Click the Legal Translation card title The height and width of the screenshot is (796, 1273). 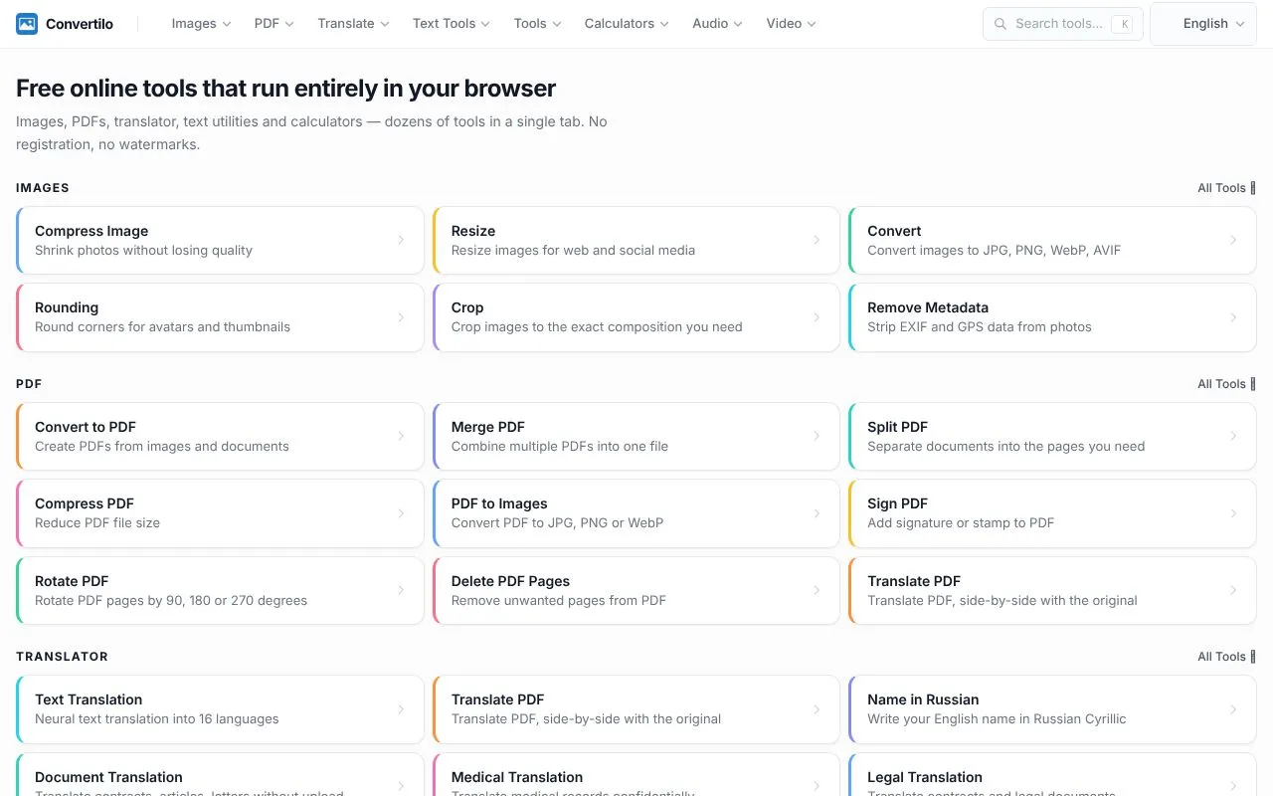point(925,777)
